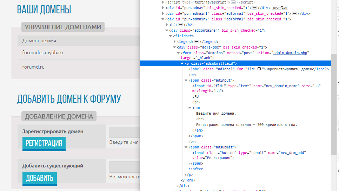Collapse the em element node

click(x=190, y=108)
